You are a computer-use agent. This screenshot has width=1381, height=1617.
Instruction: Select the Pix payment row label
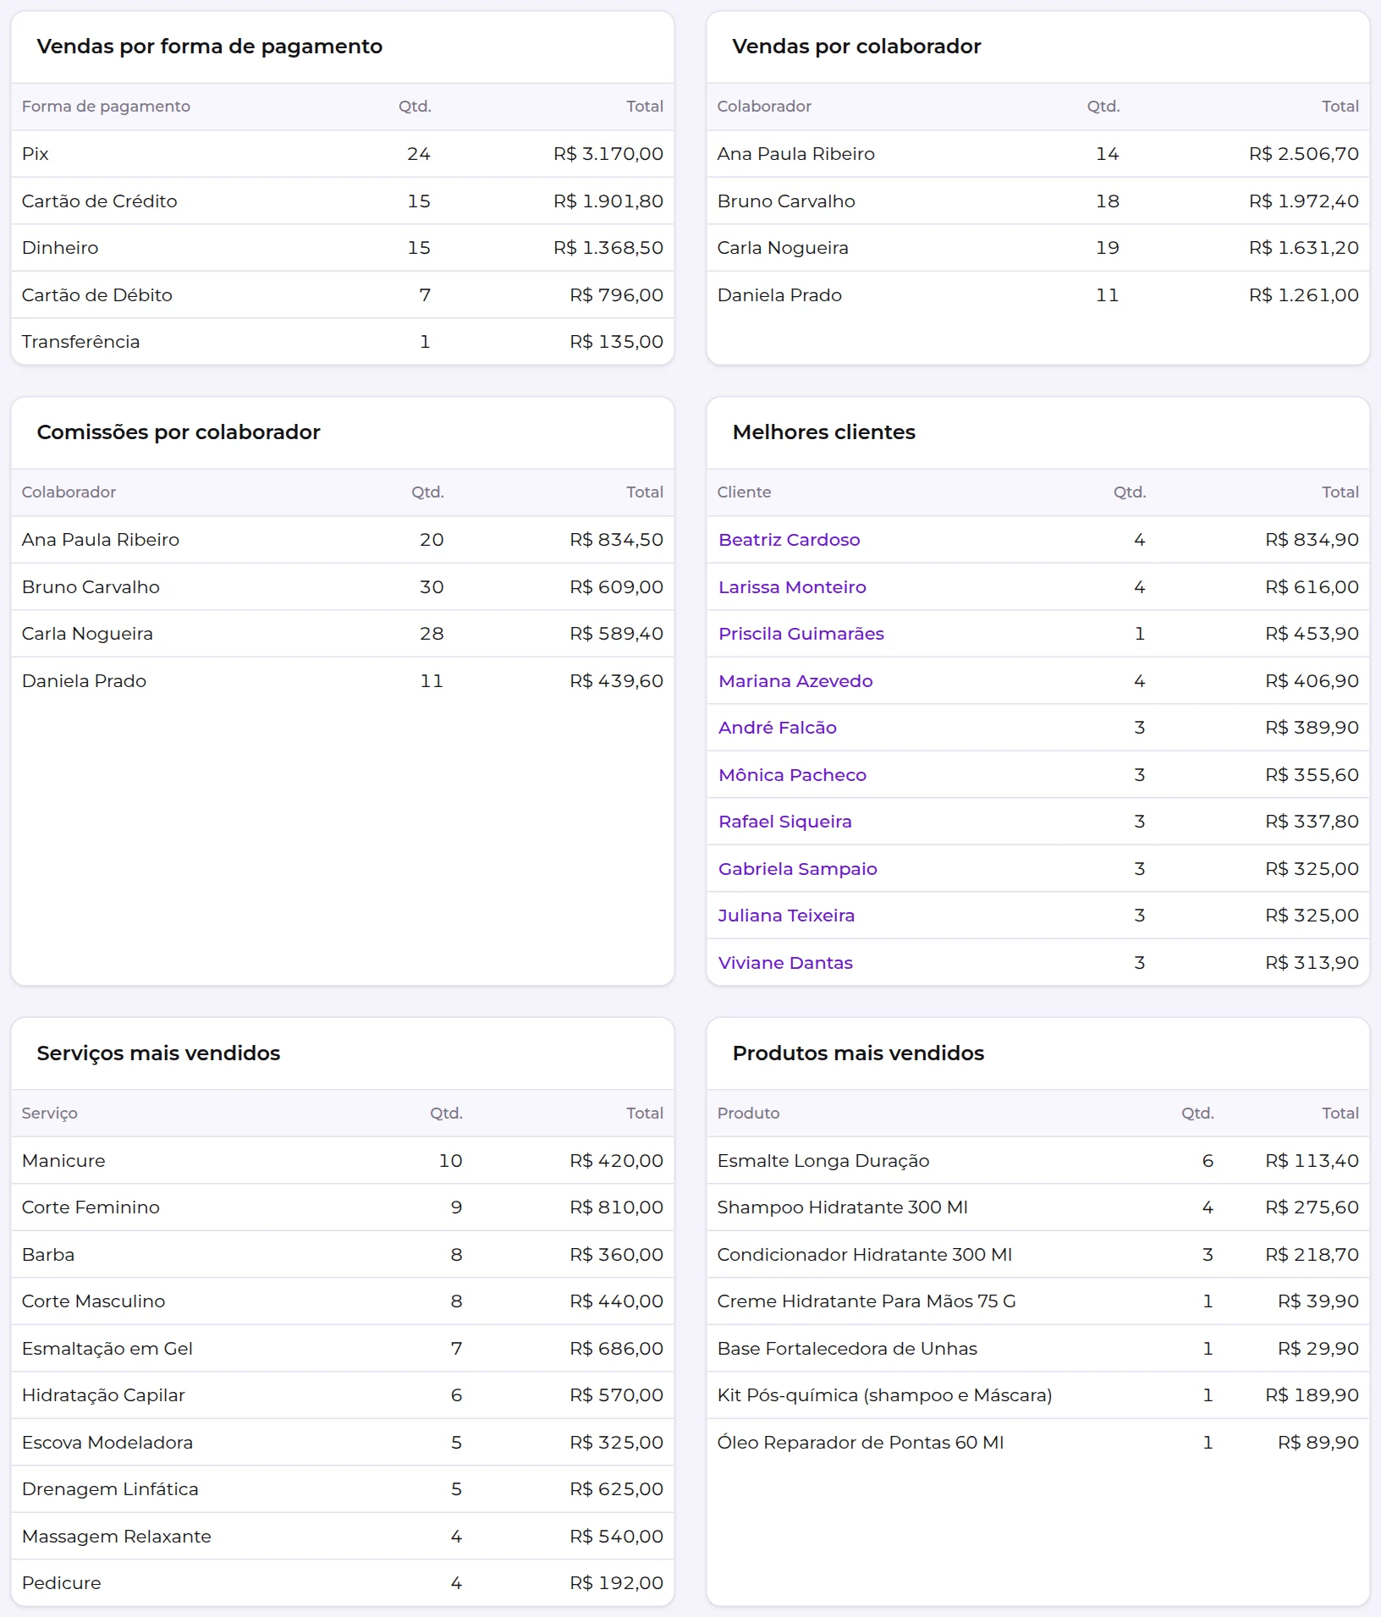[x=36, y=154]
